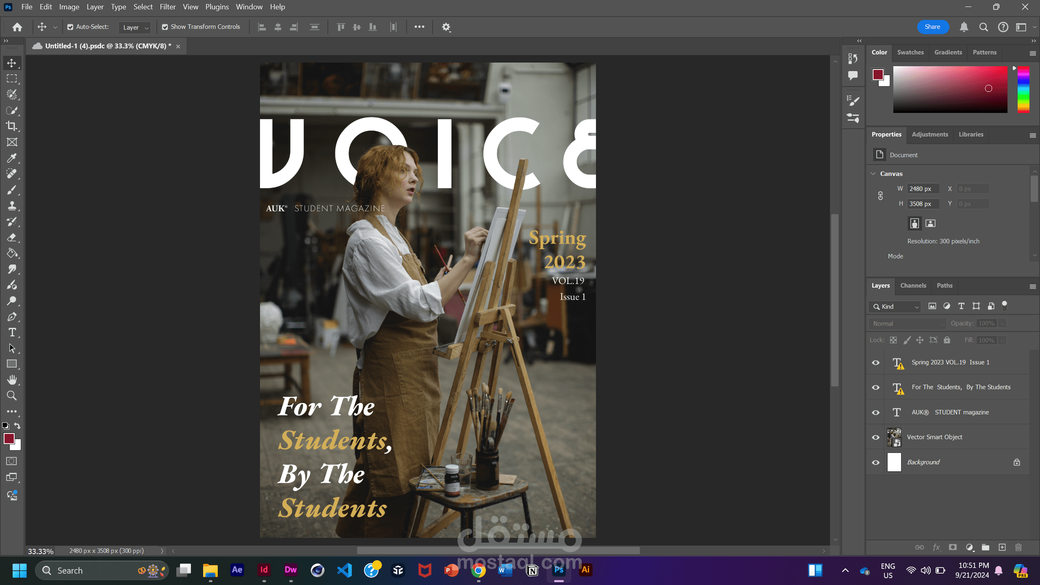Hide the Vector Smart Object layer

876,438
